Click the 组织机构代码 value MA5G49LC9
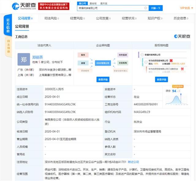 point(142,112)
